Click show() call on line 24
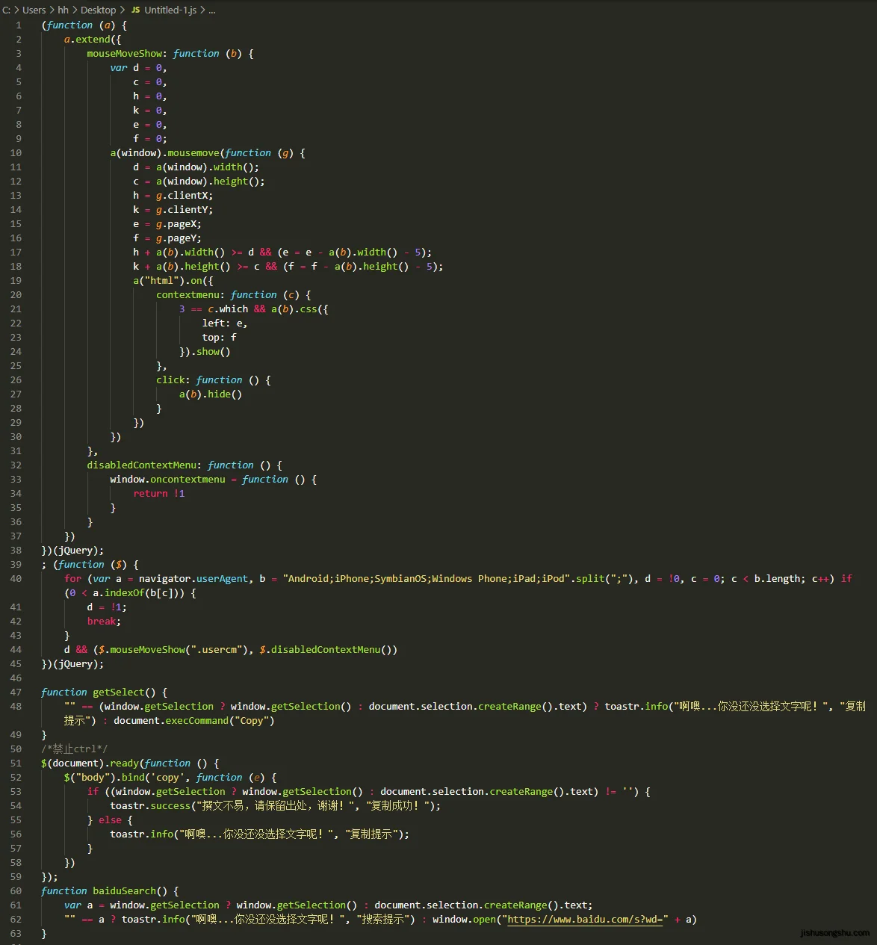This screenshot has height=945, width=877. pyautogui.click(x=214, y=351)
